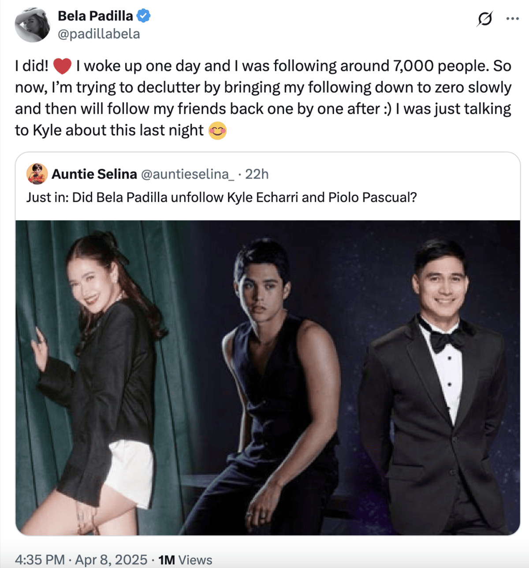529x568 pixels.
Task: Click the main tweet body text
Action: click(263, 98)
